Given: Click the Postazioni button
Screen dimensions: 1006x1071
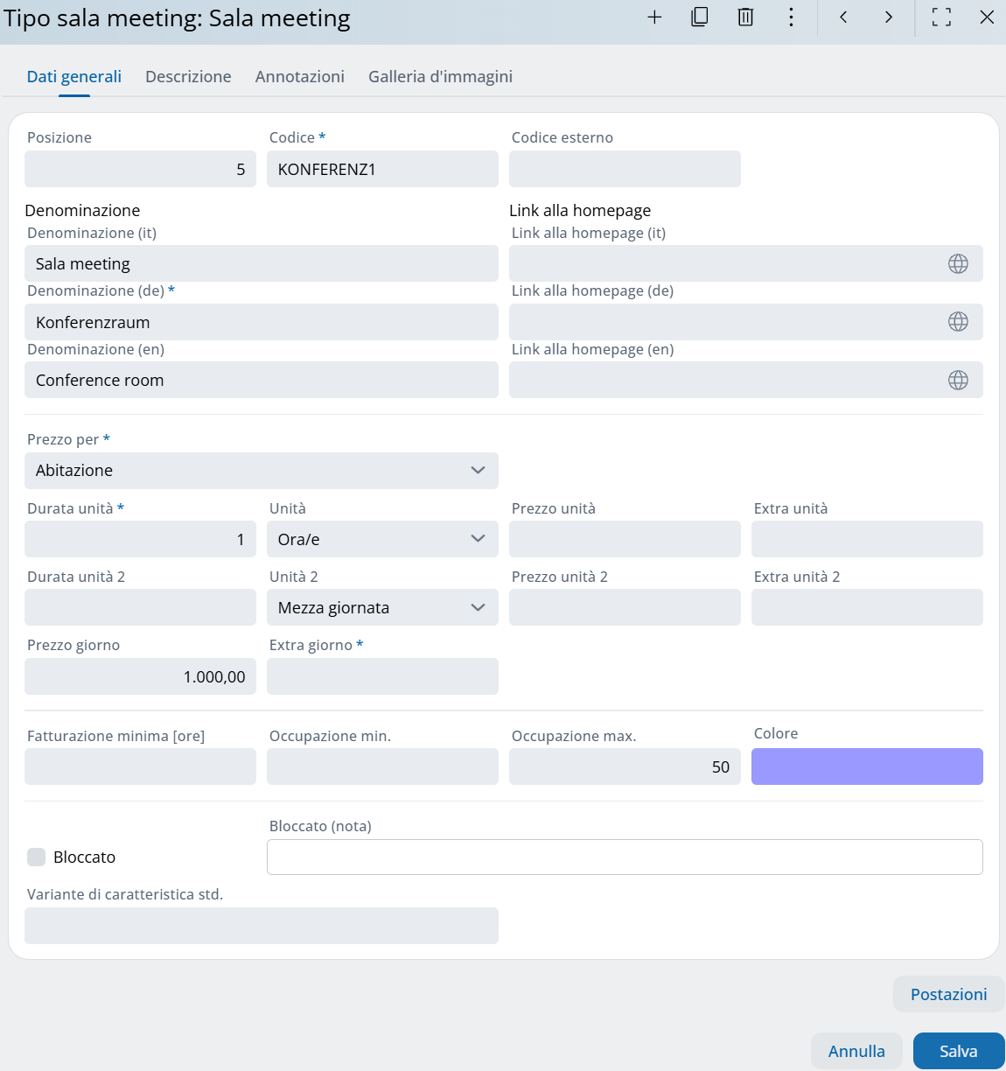Looking at the screenshot, I should coord(948,995).
